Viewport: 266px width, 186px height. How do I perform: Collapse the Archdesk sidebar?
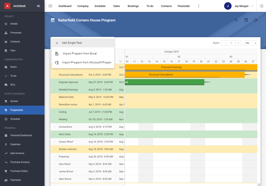coord(38,6)
